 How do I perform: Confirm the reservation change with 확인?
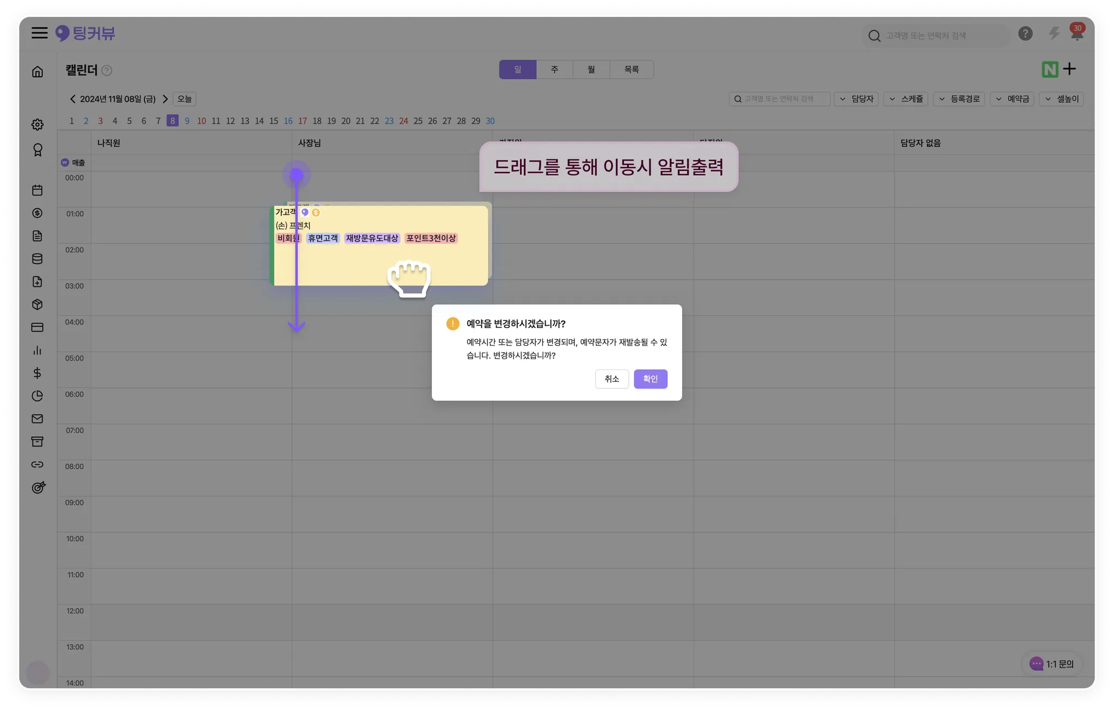650,379
